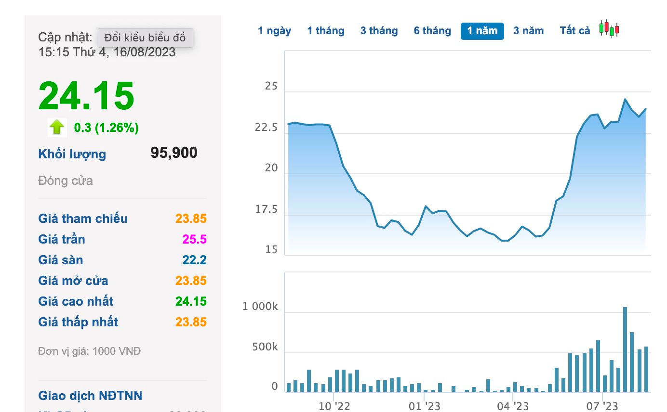
Task: Click the Khối lượng label
Action: click(72, 154)
